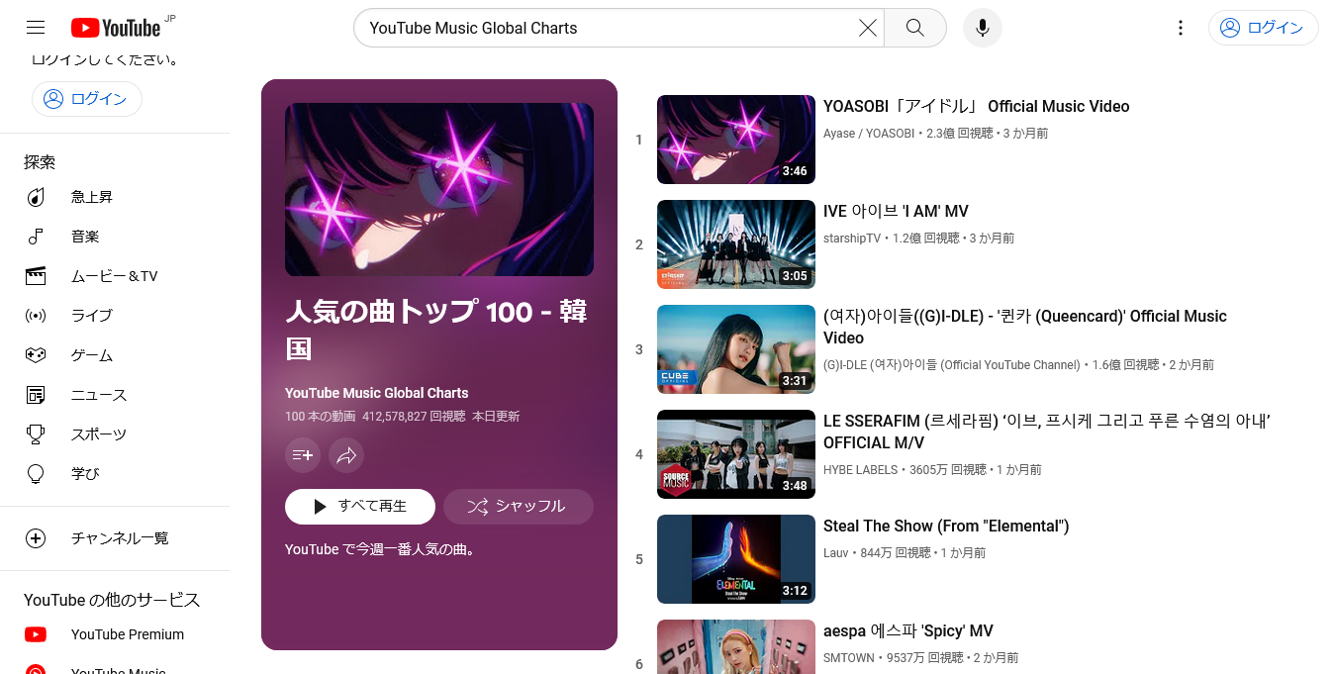This screenshot has height=674, width=1335.
Task: Open YouTube Music Global Charts channel link
Action: click(x=376, y=393)
